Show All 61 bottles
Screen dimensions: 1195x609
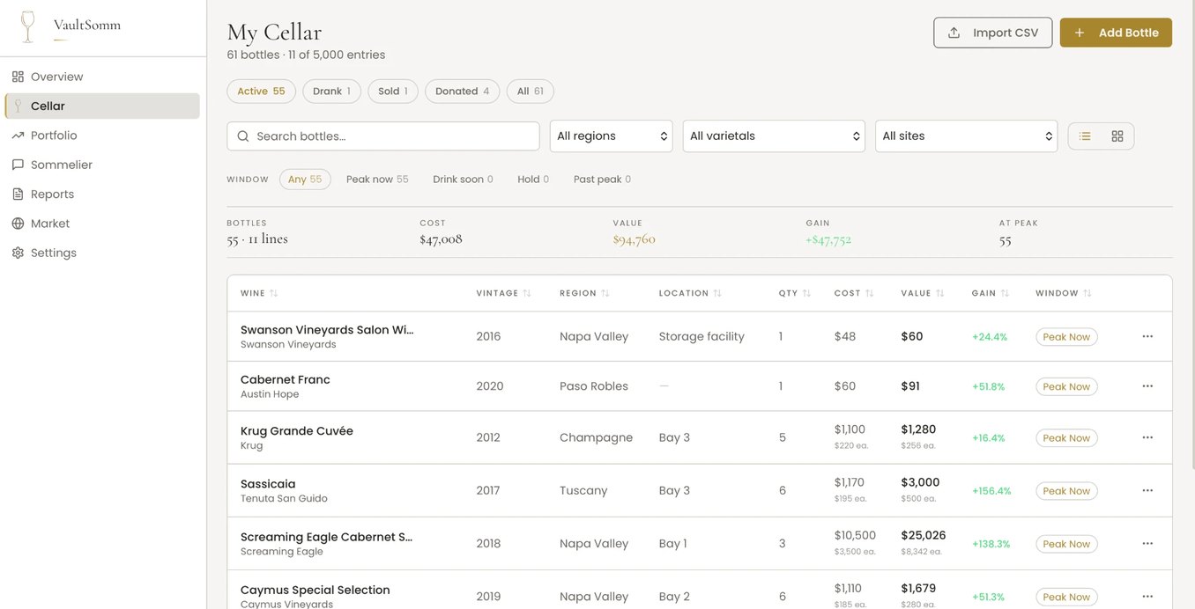pyautogui.click(x=531, y=92)
